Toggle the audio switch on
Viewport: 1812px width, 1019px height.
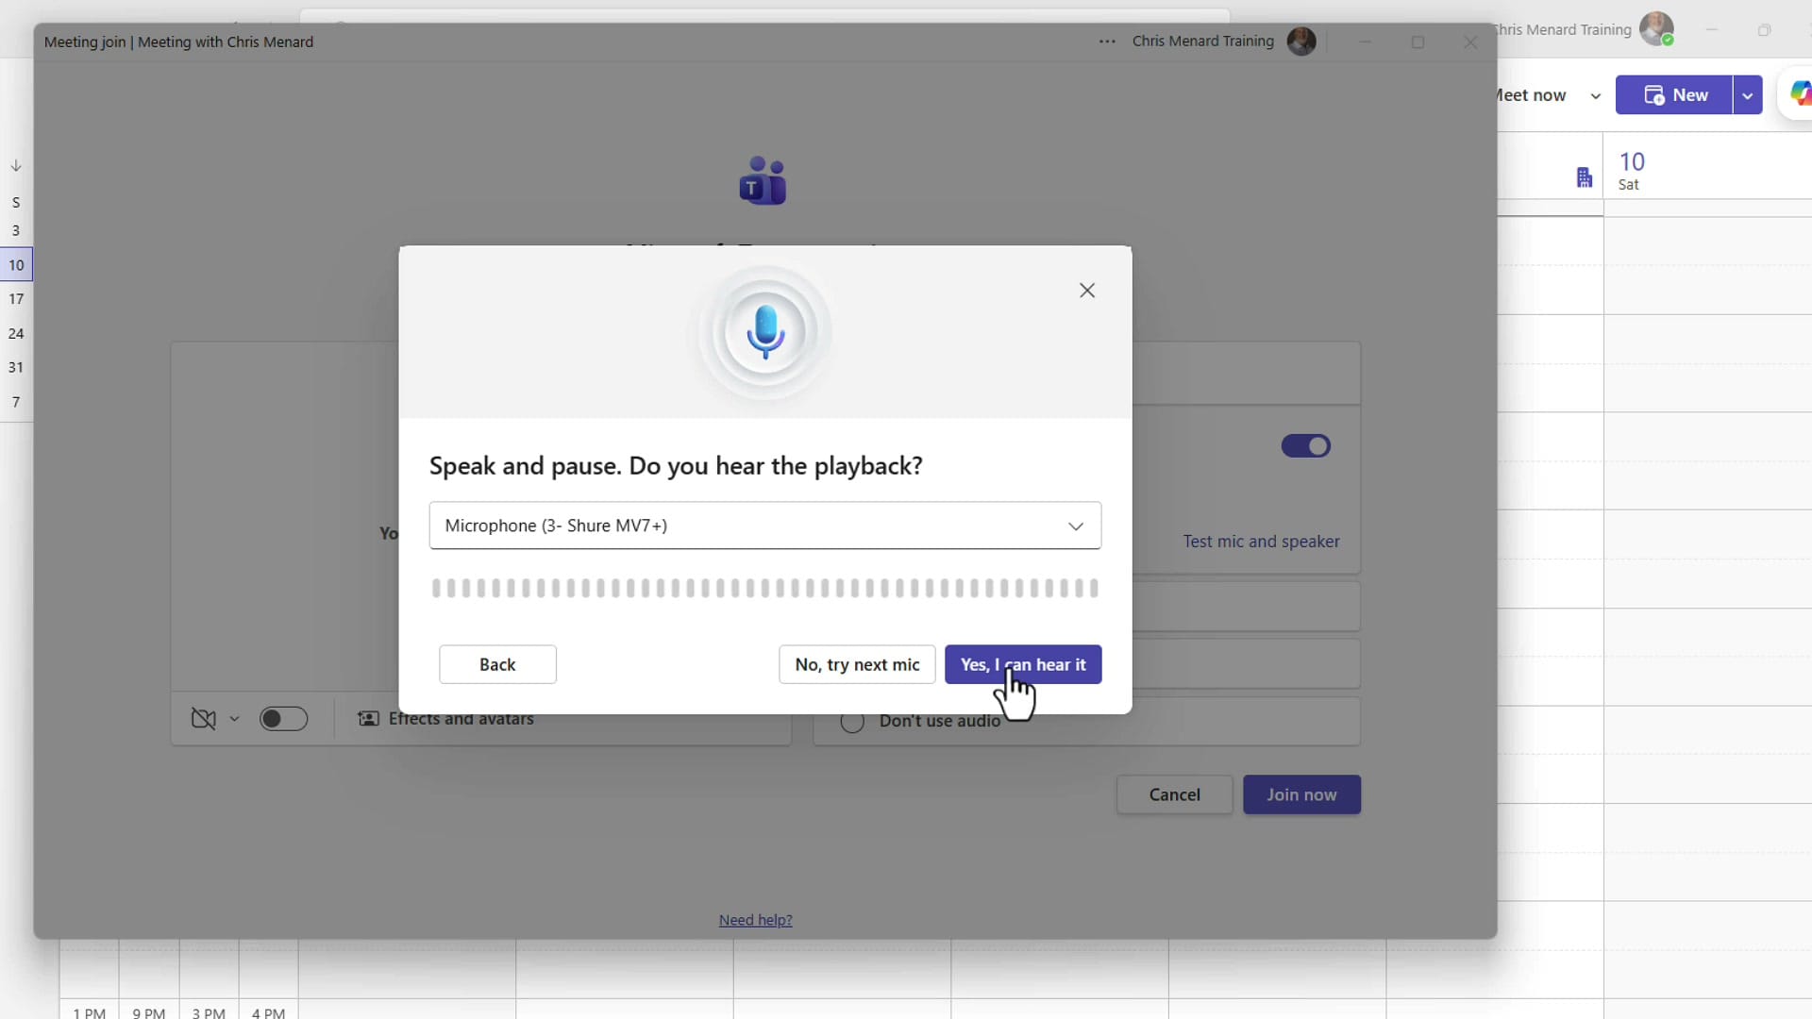(x=1306, y=446)
